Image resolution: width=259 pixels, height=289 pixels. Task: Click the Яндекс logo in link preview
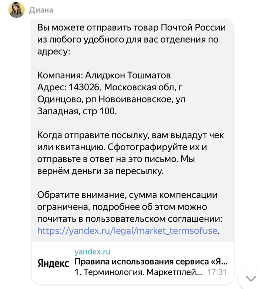(53, 263)
